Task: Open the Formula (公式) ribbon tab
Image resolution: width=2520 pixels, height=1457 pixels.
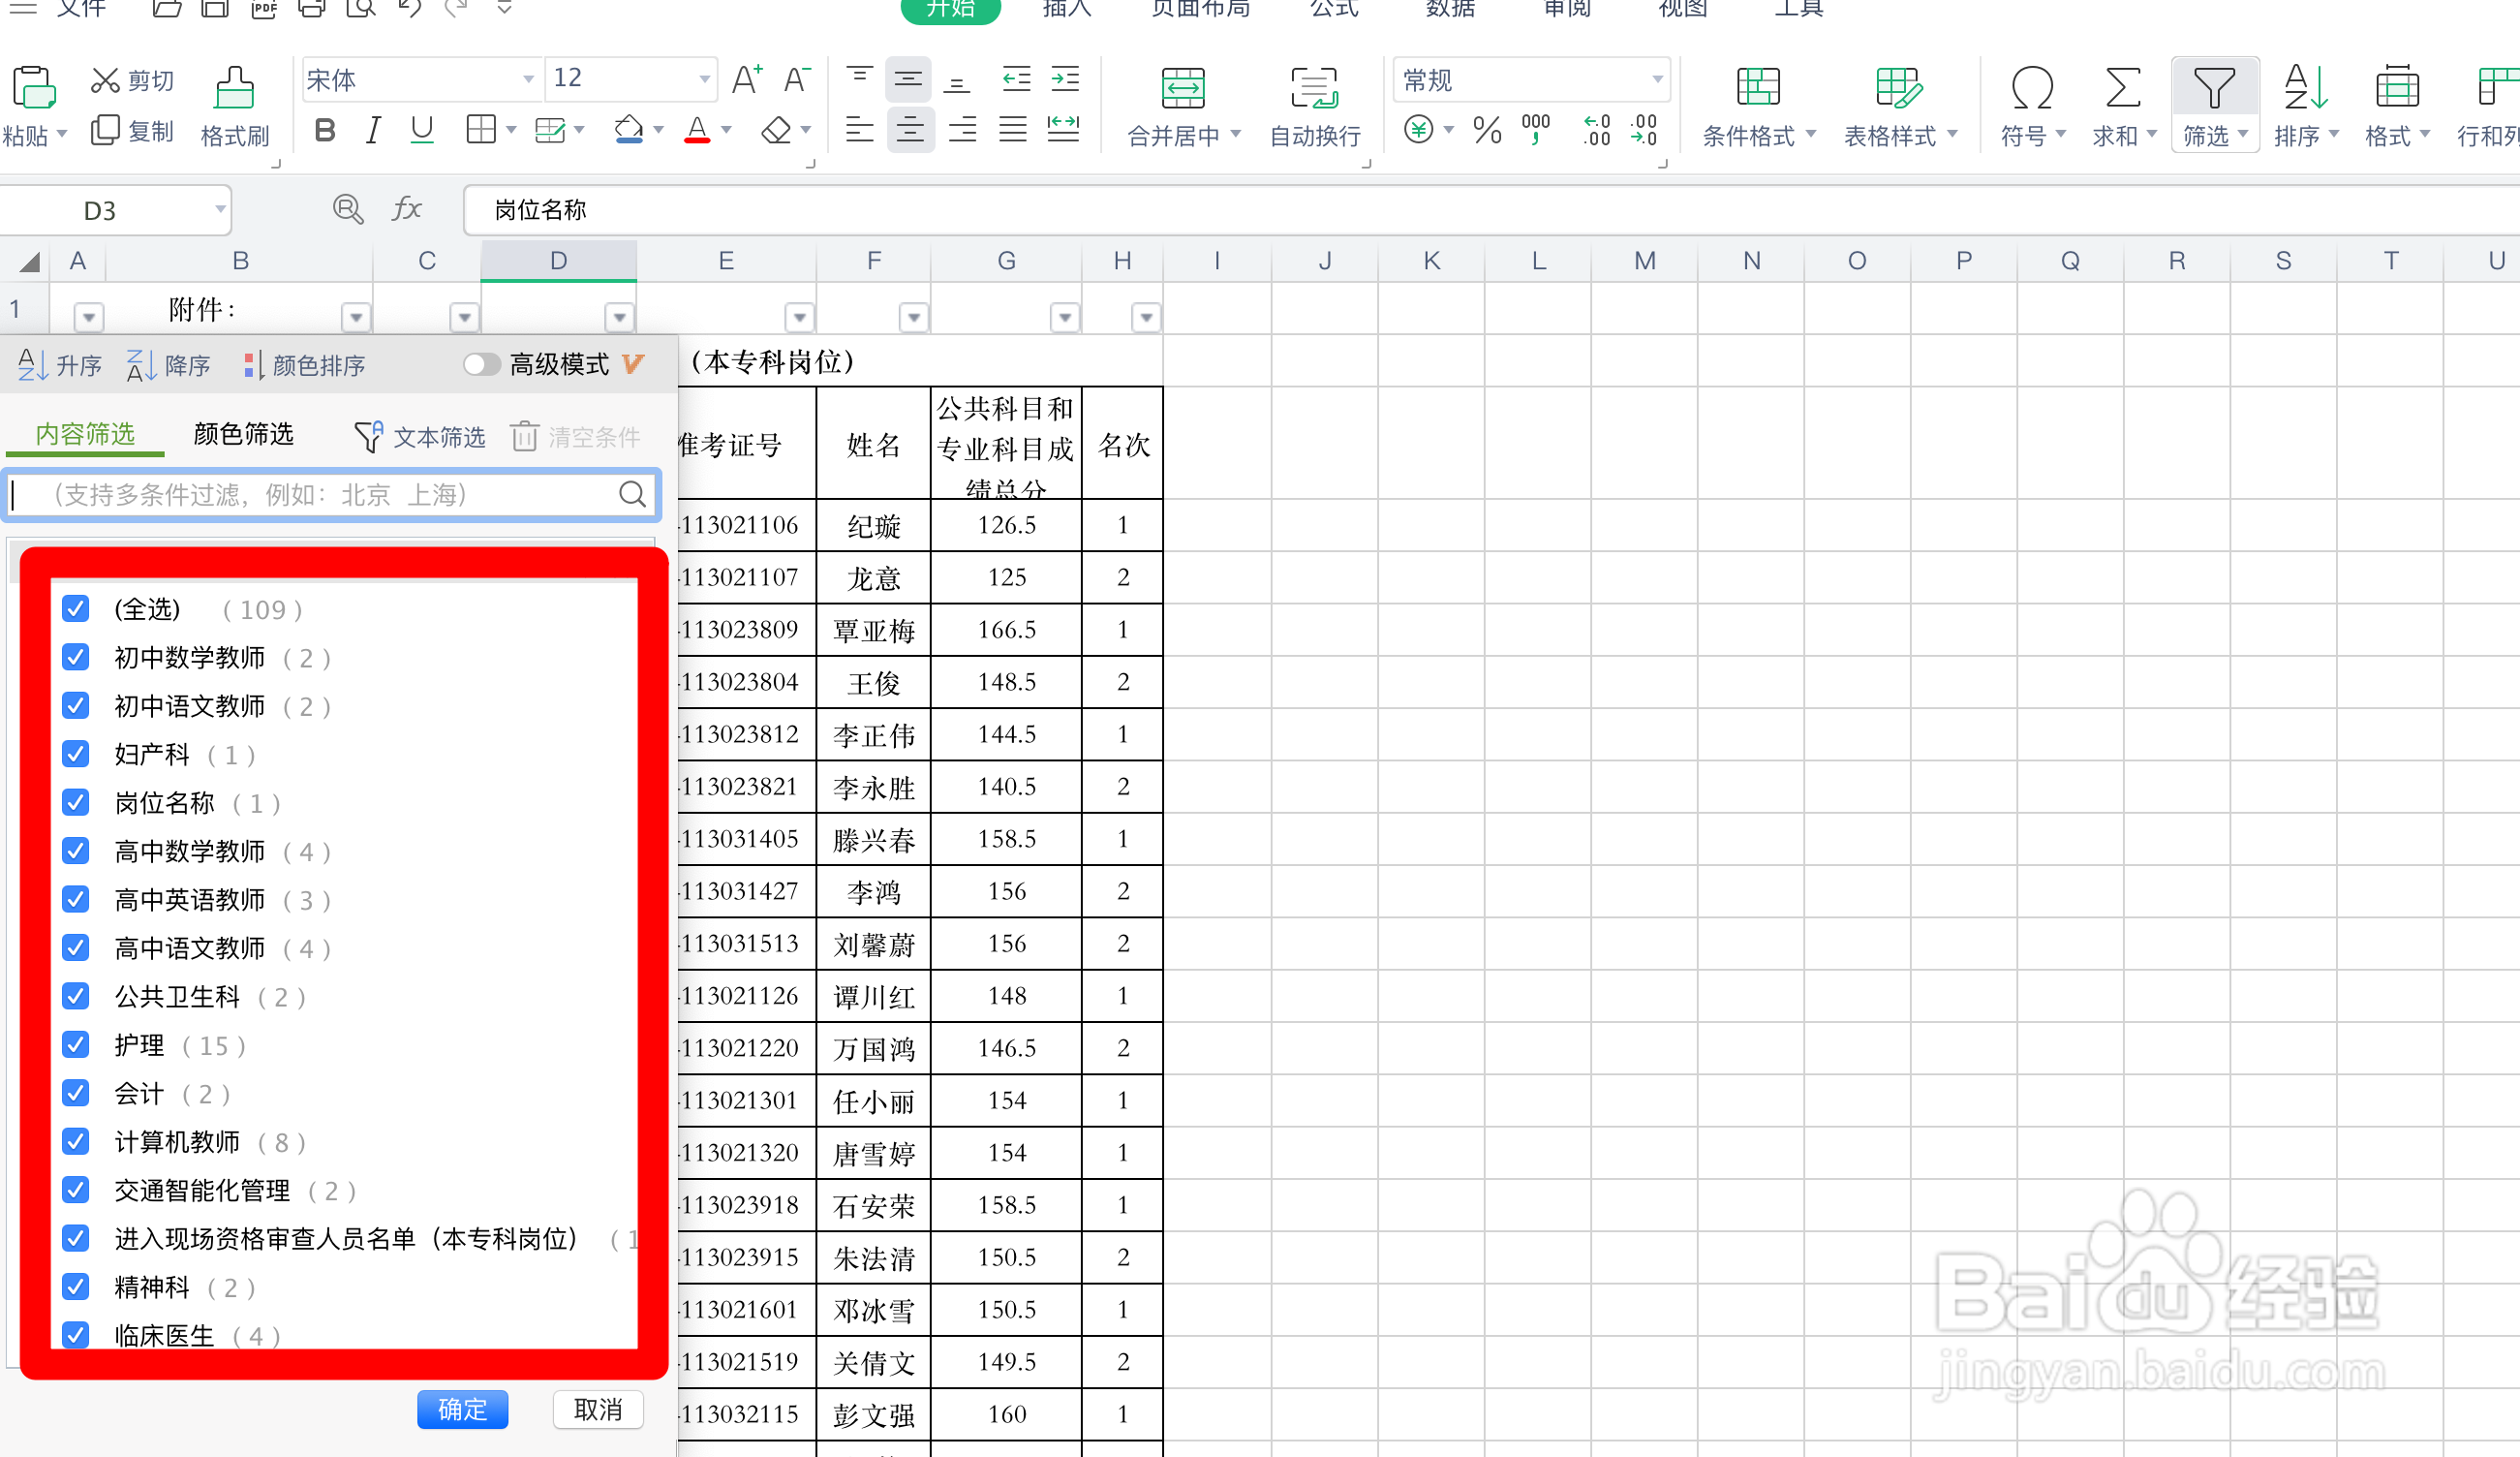Action: coord(1334,9)
